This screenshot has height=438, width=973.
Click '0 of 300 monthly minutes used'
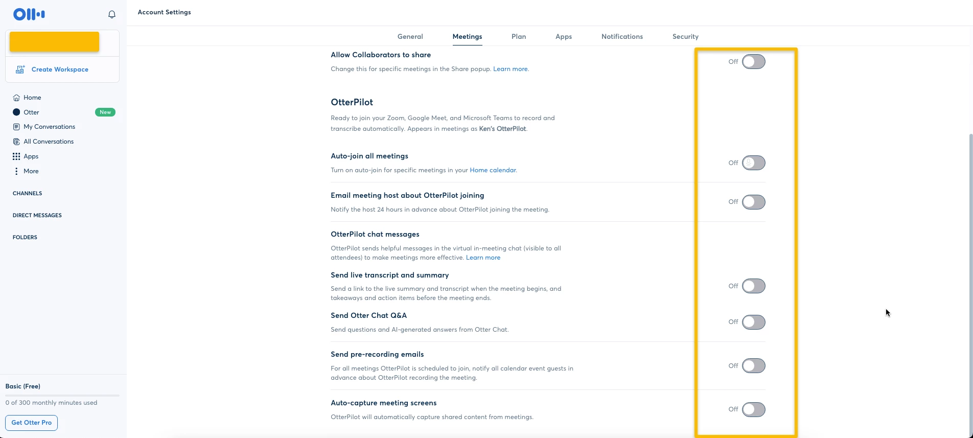[51, 403]
